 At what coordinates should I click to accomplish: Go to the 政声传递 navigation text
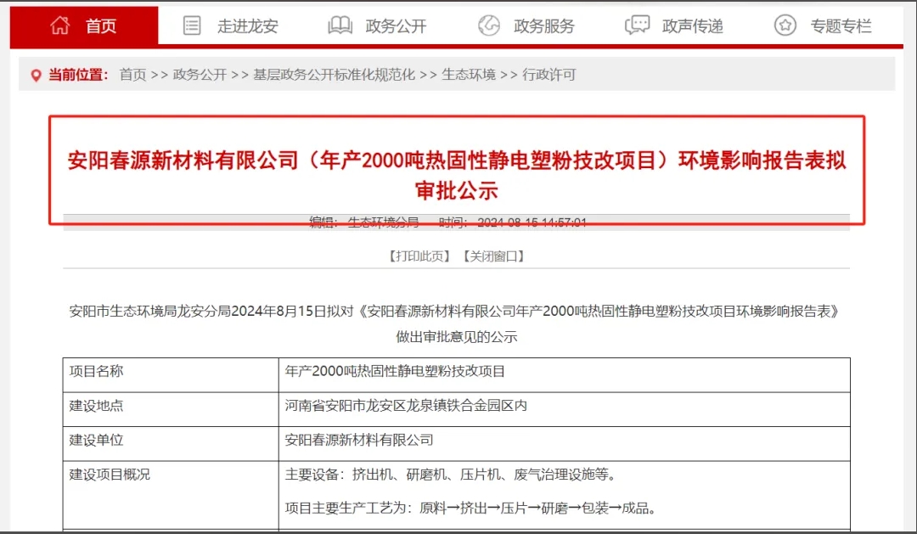(x=693, y=26)
